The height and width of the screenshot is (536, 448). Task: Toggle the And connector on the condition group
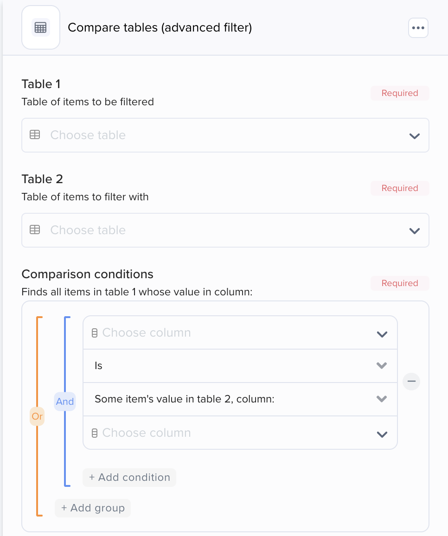(65, 402)
